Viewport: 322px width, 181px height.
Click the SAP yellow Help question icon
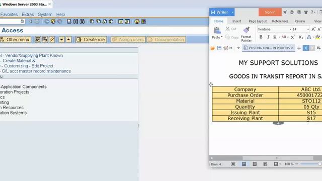137,21
